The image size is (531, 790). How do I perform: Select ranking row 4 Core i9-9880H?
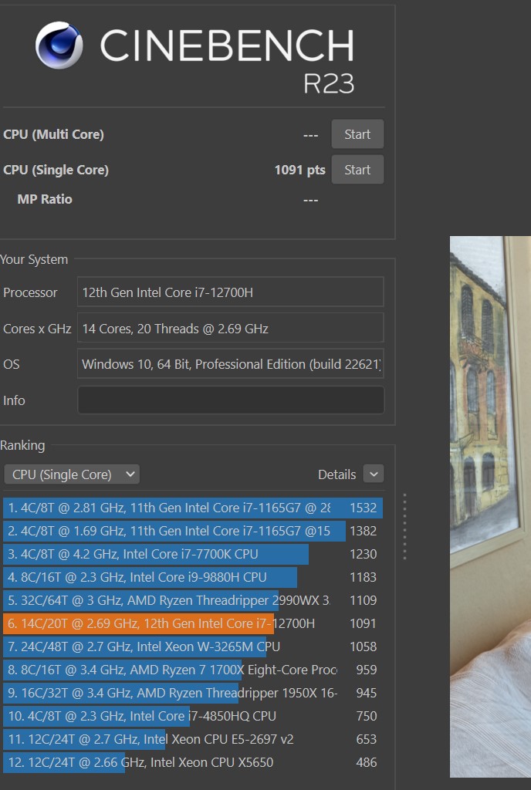[193, 577]
